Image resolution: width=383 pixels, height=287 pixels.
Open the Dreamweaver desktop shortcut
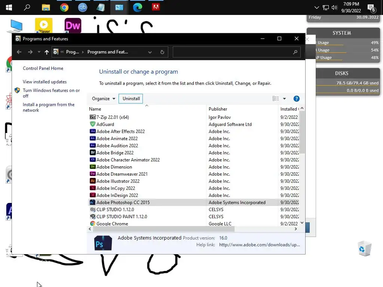point(73,25)
